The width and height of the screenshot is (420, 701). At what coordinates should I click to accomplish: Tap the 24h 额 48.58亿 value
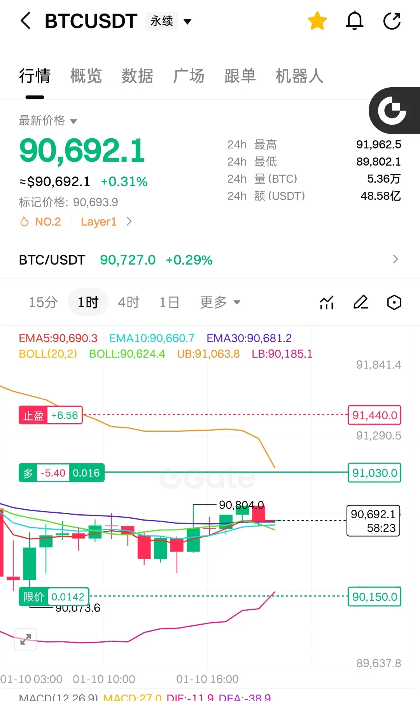coord(381,196)
